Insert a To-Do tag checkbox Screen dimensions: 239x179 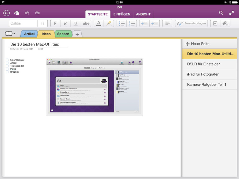(x=215, y=23)
